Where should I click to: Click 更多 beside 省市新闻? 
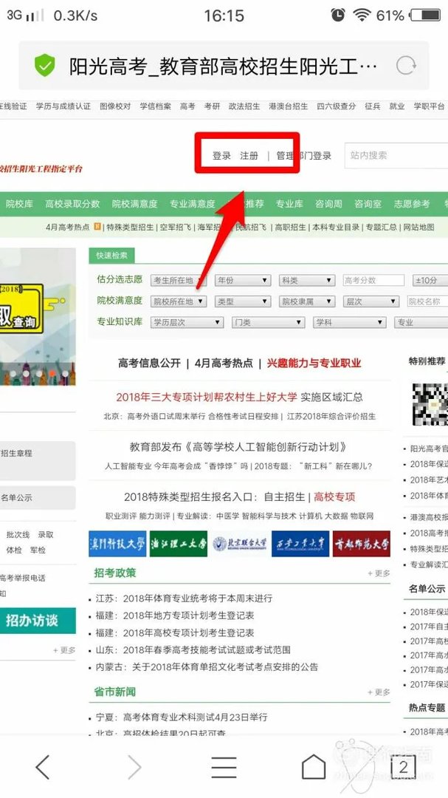pos(379,692)
